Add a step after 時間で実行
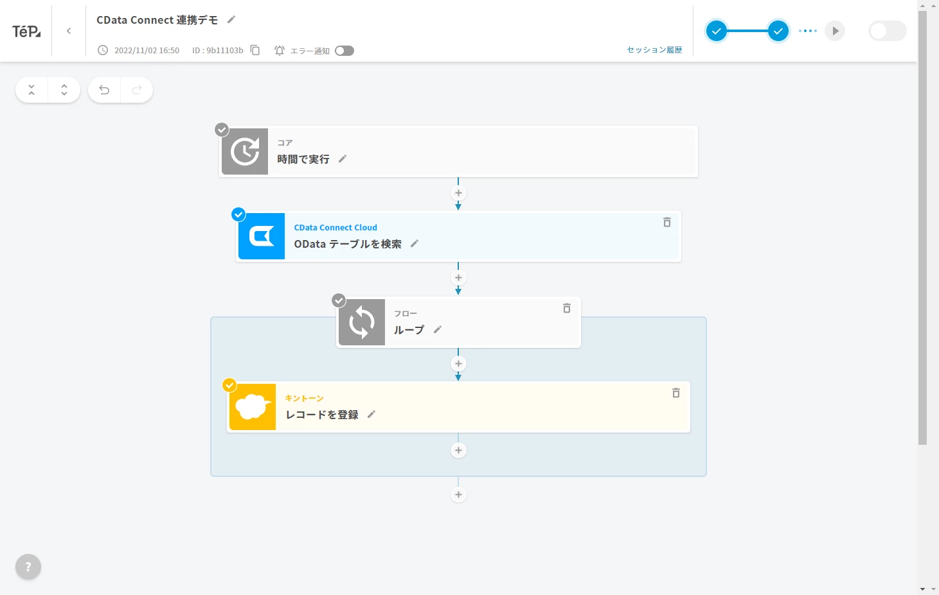The image size is (939, 595). click(x=458, y=193)
